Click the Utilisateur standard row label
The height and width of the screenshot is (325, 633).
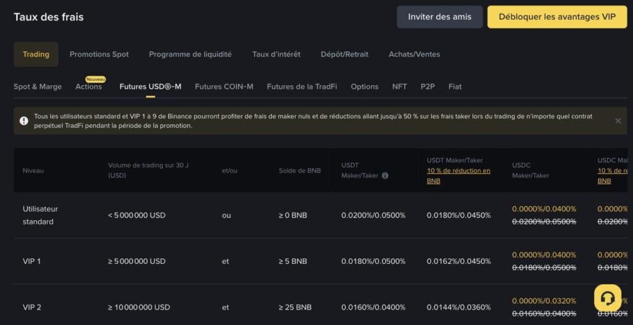tap(40, 215)
